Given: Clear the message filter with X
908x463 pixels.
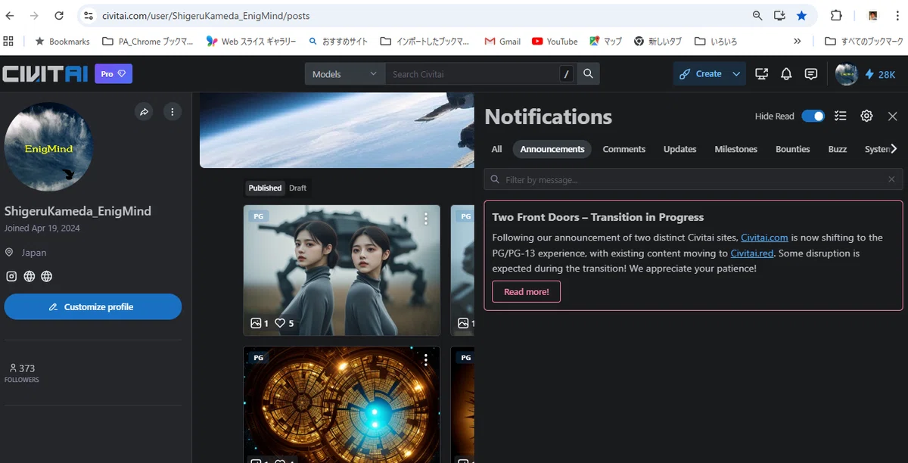Looking at the screenshot, I should (892, 179).
